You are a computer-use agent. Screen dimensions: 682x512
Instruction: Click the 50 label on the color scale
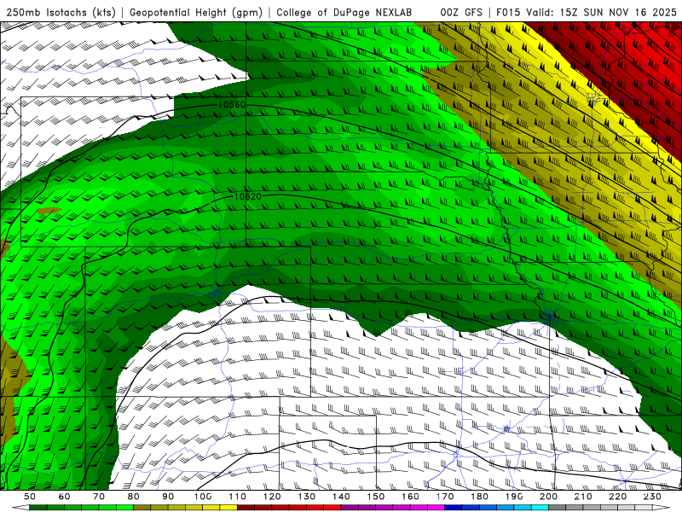click(30, 497)
